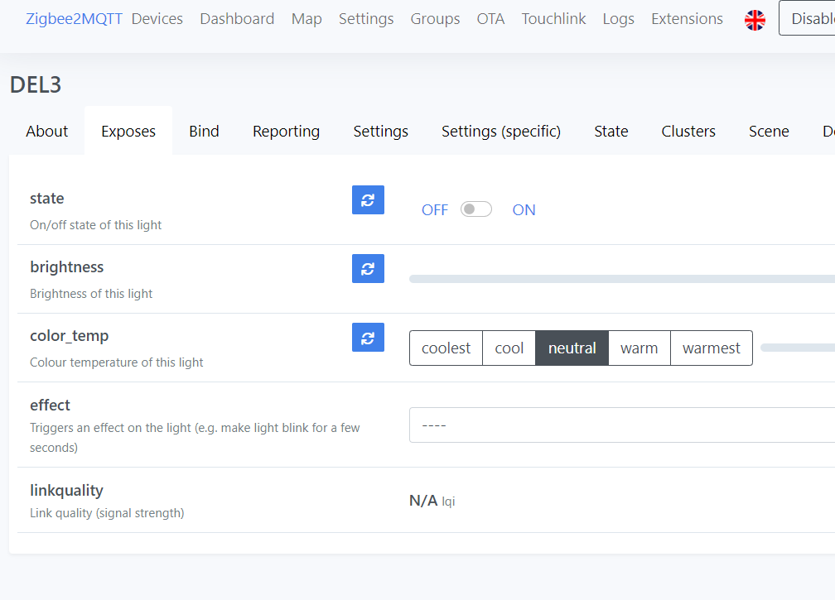Select warmest color temperature preset
The height and width of the screenshot is (600, 835).
(x=711, y=348)
